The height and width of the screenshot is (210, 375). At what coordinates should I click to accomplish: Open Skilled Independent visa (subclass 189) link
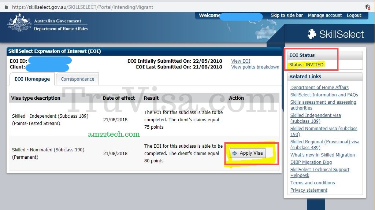coord(315,118)
